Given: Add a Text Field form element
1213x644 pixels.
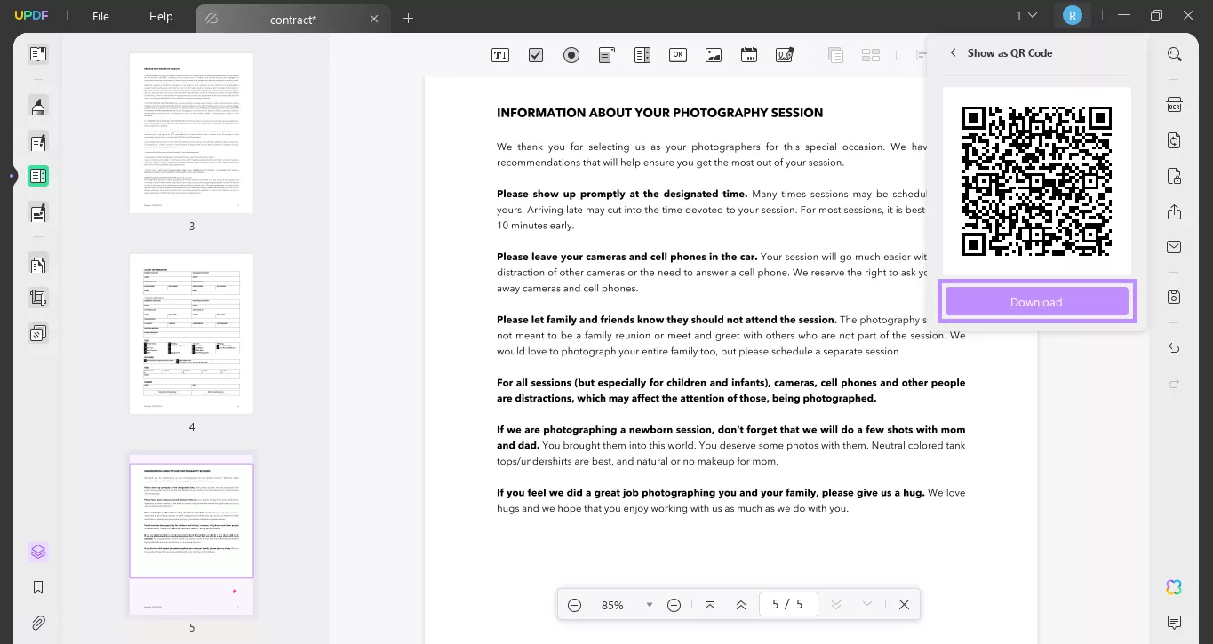Looking at the screenshot, I should (x=500, y=55).
